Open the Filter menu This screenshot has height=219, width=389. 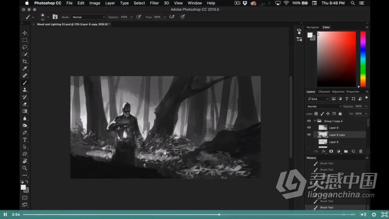(x=154, y=3)
